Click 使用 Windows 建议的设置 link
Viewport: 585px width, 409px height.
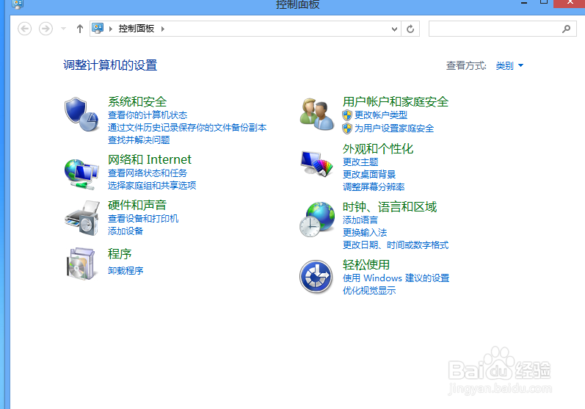point(396,278)
